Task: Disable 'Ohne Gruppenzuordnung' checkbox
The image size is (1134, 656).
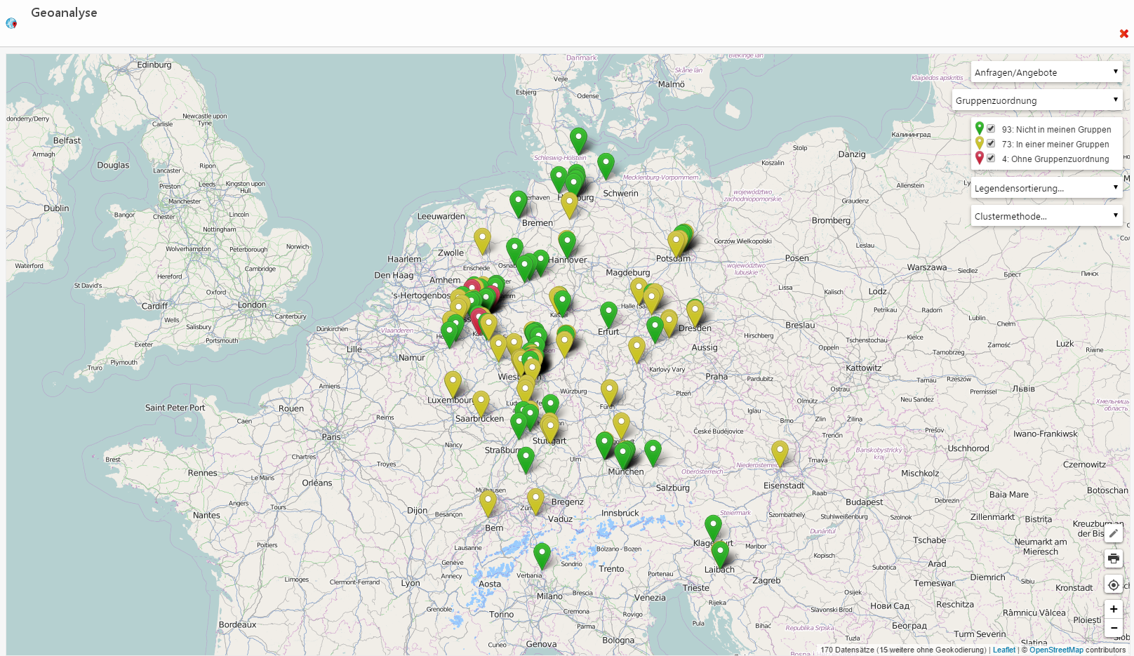Action: [x=991, y=159]
